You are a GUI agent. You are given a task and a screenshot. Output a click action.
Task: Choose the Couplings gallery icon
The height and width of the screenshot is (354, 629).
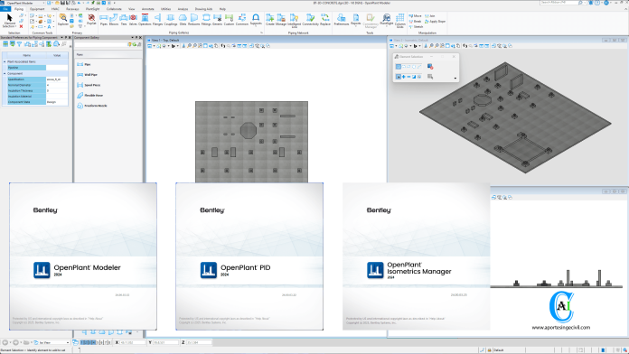(171, 19)
